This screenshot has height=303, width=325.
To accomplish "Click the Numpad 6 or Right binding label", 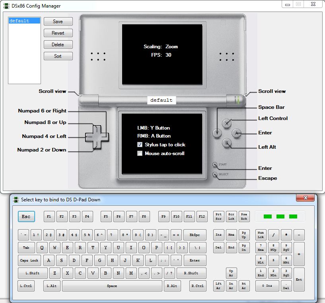I will [x=42, y=111].
